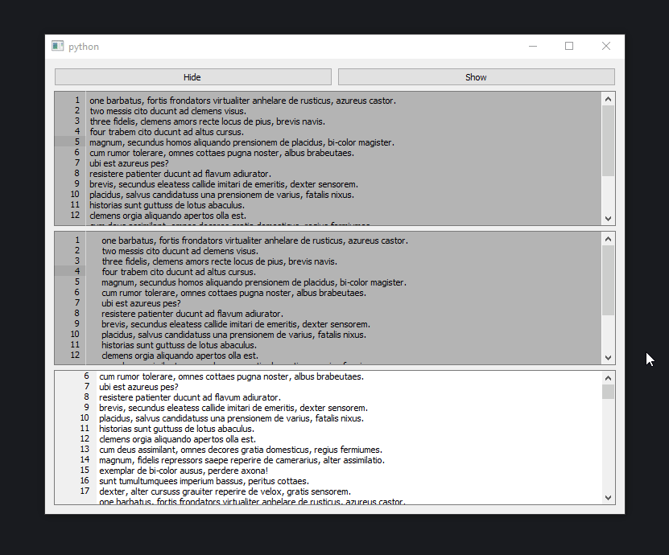Click line number 4 in middle editor gutter
This screenshot has width=669, height=555.
[x=77, y=271]
